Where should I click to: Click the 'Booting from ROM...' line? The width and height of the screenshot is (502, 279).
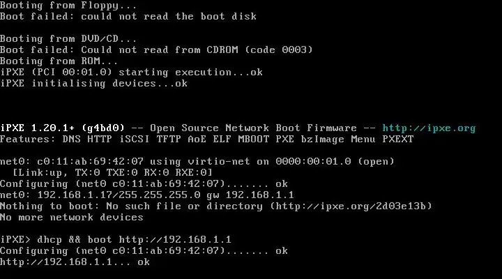pos(59,61)
